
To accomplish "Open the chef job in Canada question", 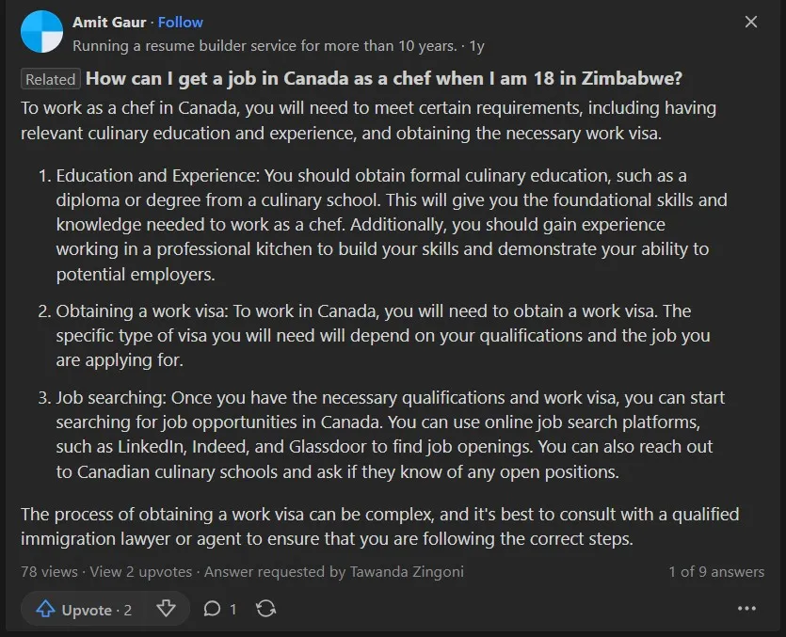I will 384,79.
